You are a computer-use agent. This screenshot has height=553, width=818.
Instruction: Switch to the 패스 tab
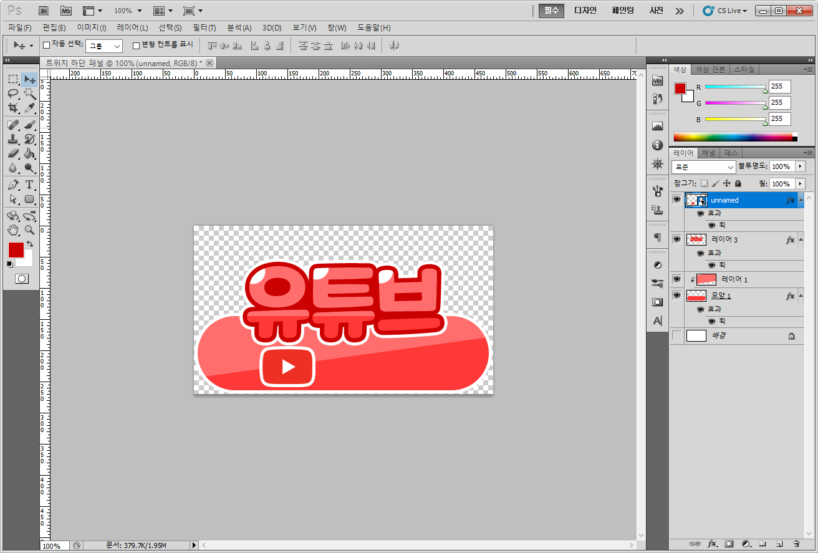tap(731, 153)
